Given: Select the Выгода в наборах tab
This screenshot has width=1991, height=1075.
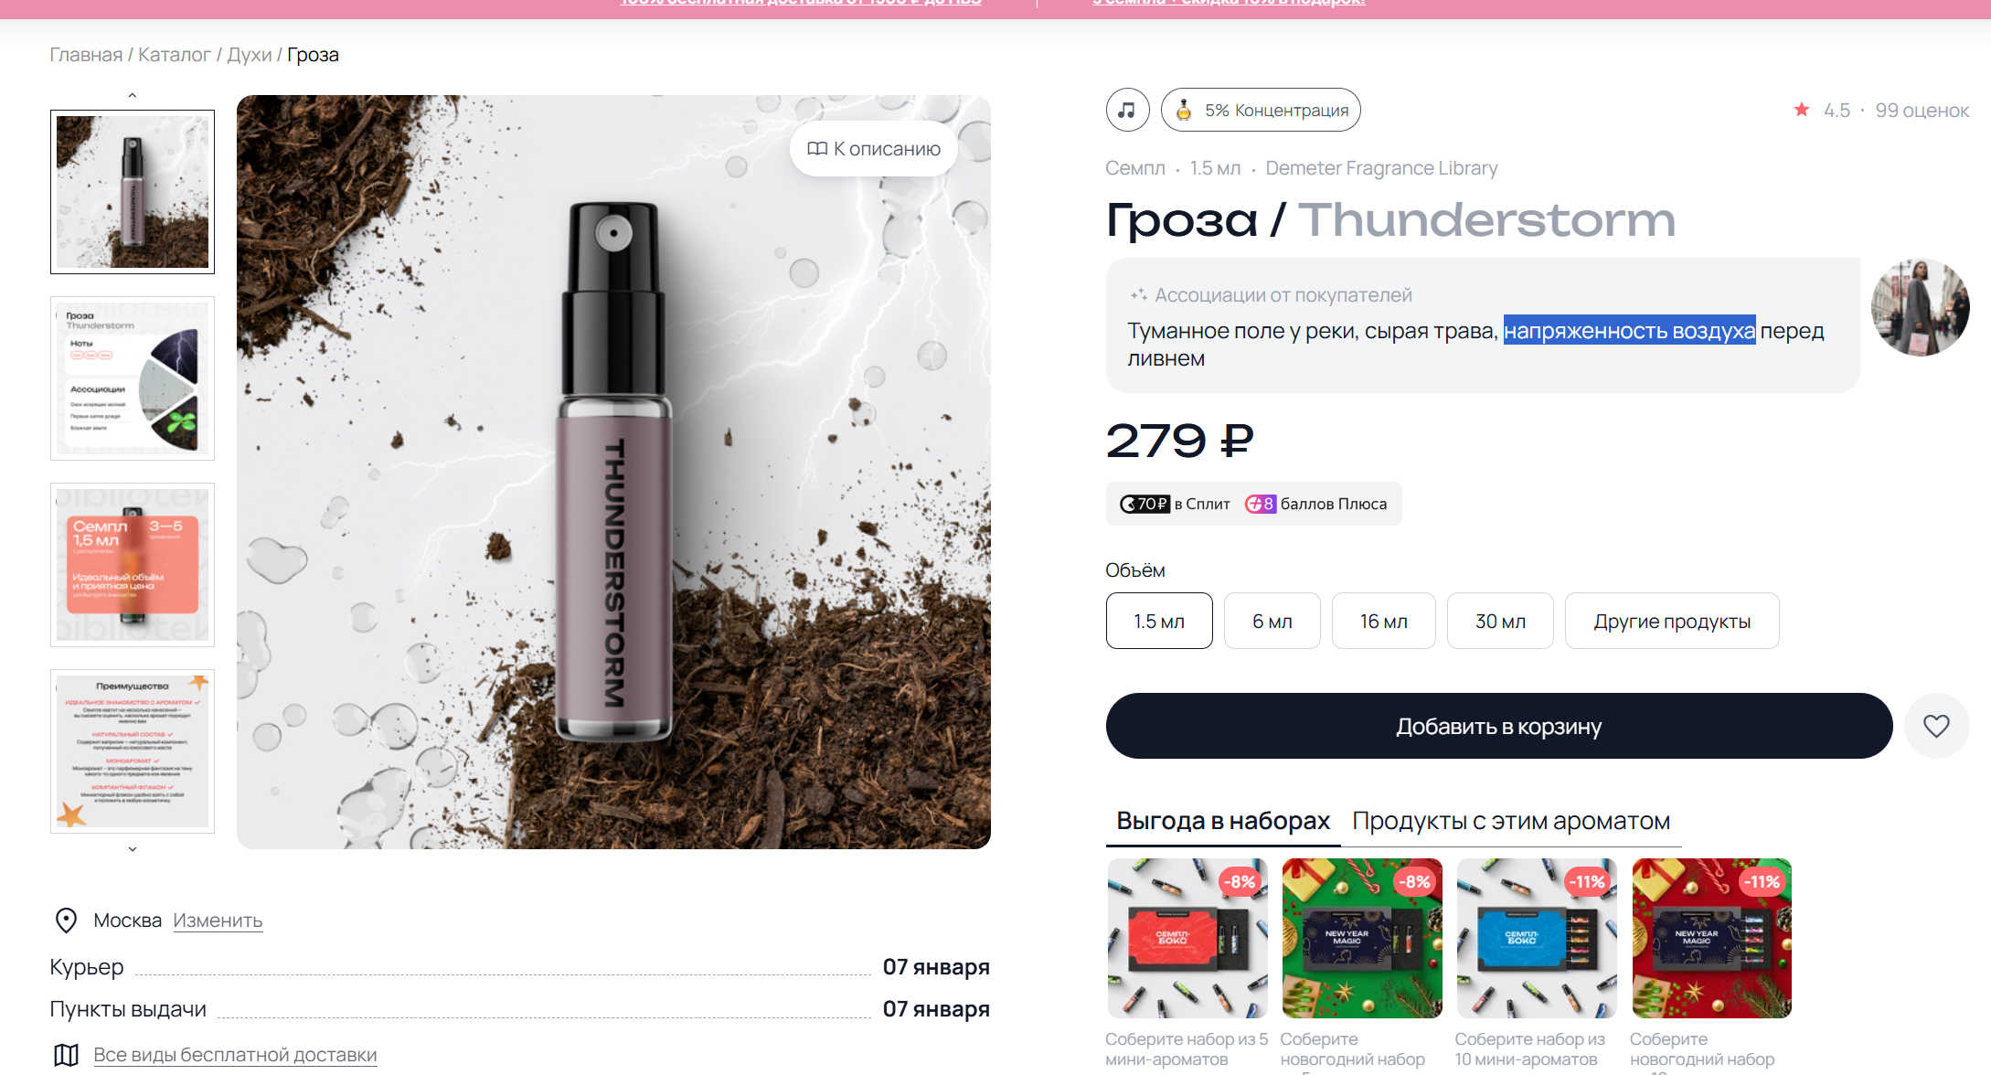Looking at the screenshot, I should click(1223, 821).
